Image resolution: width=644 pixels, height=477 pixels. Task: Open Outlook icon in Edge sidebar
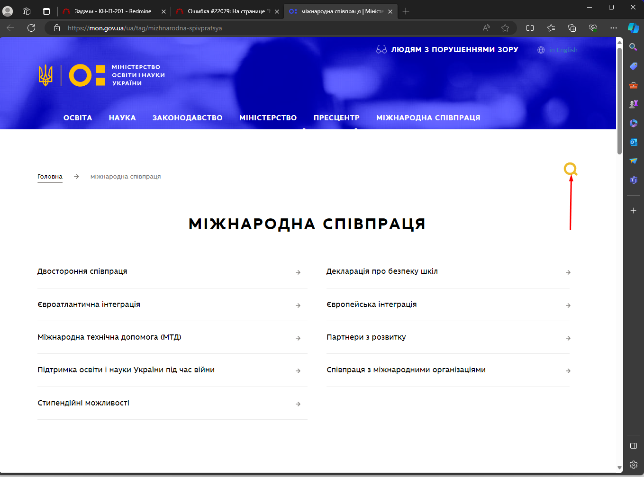click(x=633, y=142)
